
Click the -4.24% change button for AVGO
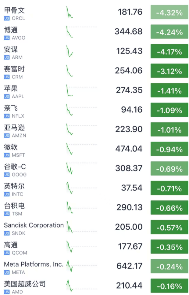pyautogui.click(x=169, y=31)
